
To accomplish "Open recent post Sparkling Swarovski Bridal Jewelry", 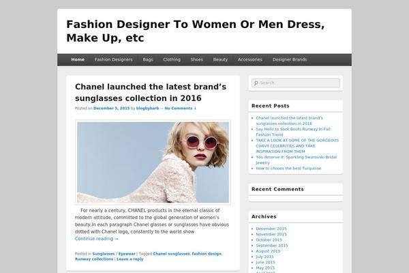I will click(296, 160).
